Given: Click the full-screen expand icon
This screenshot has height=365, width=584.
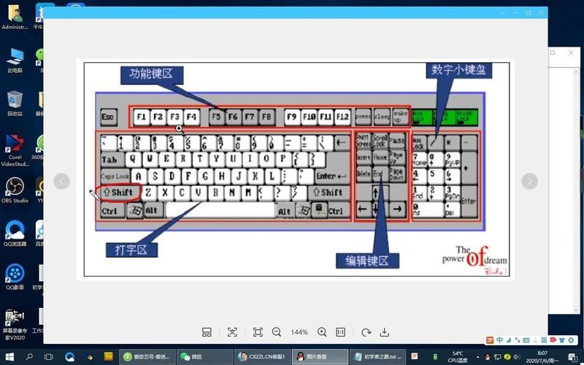Looking at the screenshot, I should [232, 332].
